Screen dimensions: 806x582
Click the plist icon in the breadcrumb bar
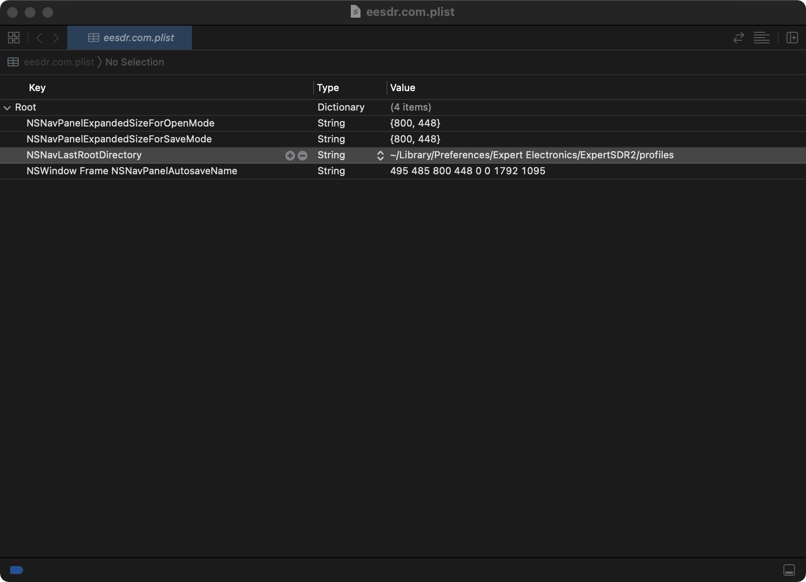click(x=13, y=62)
